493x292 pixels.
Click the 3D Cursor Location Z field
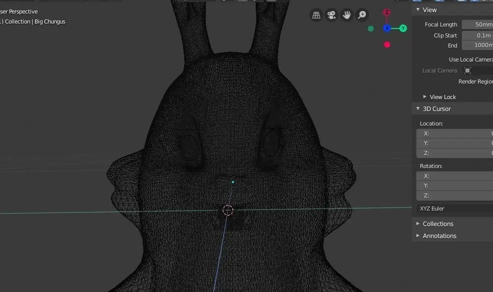[x=454, y=153]
